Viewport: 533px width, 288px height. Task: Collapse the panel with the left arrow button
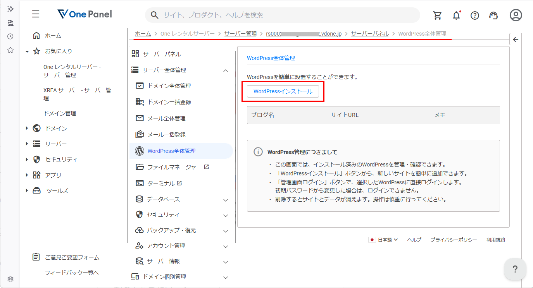coord(516,39)
